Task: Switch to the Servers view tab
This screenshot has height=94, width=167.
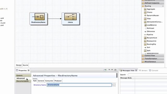Action: pos(143,70)
